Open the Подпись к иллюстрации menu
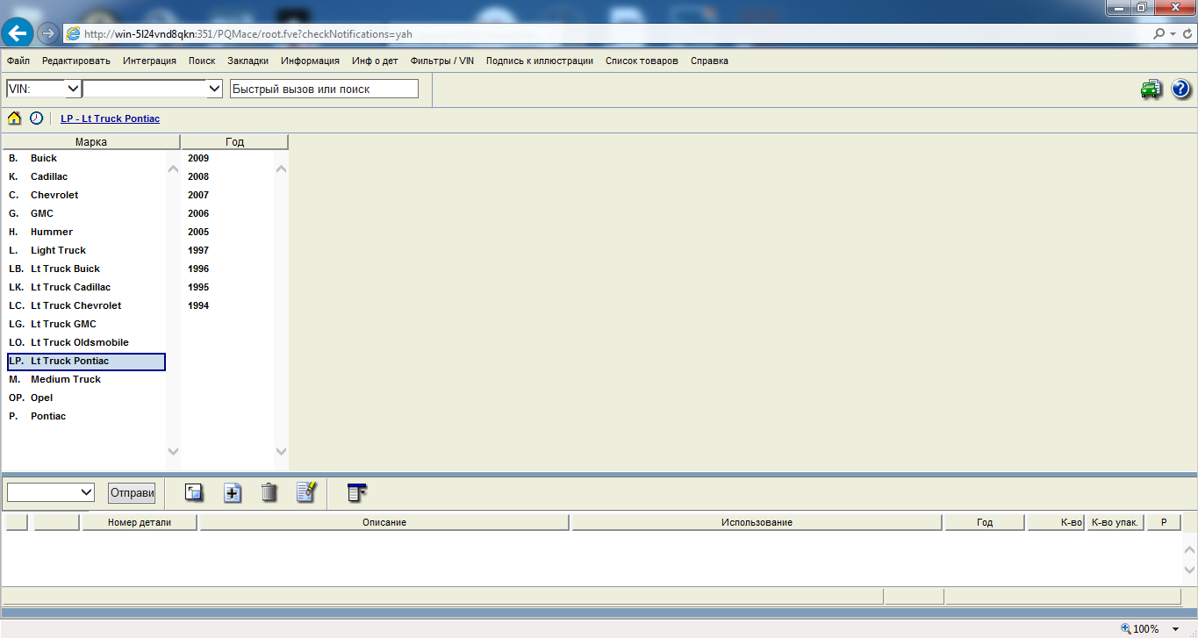Viewport: 1198px width, 638px height. point(540,61)
